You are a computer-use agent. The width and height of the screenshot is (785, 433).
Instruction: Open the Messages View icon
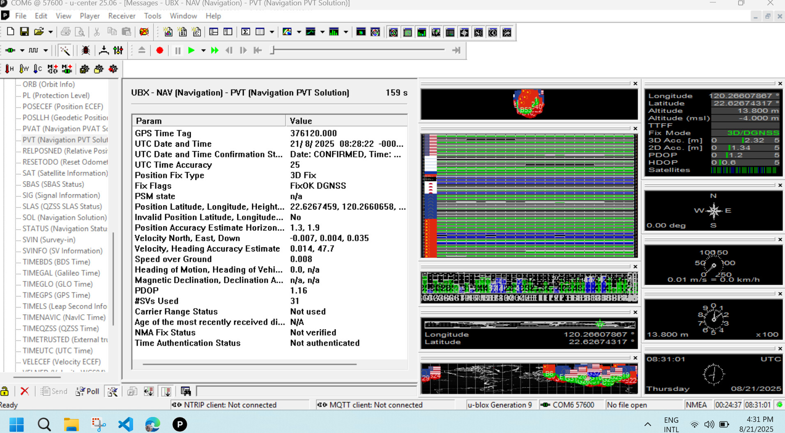[214, 32]
